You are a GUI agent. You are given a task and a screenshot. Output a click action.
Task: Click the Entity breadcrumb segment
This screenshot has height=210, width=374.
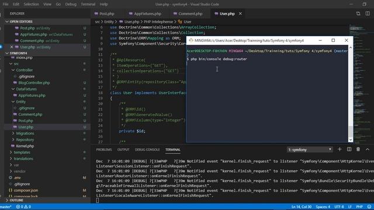109,22
